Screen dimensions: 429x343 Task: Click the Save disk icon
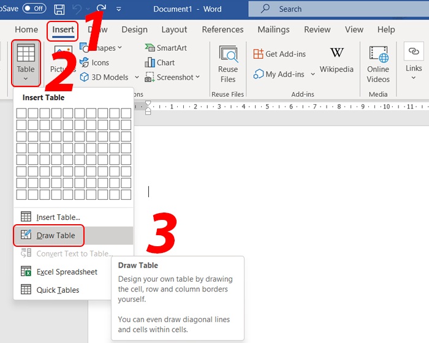[59, 9]
